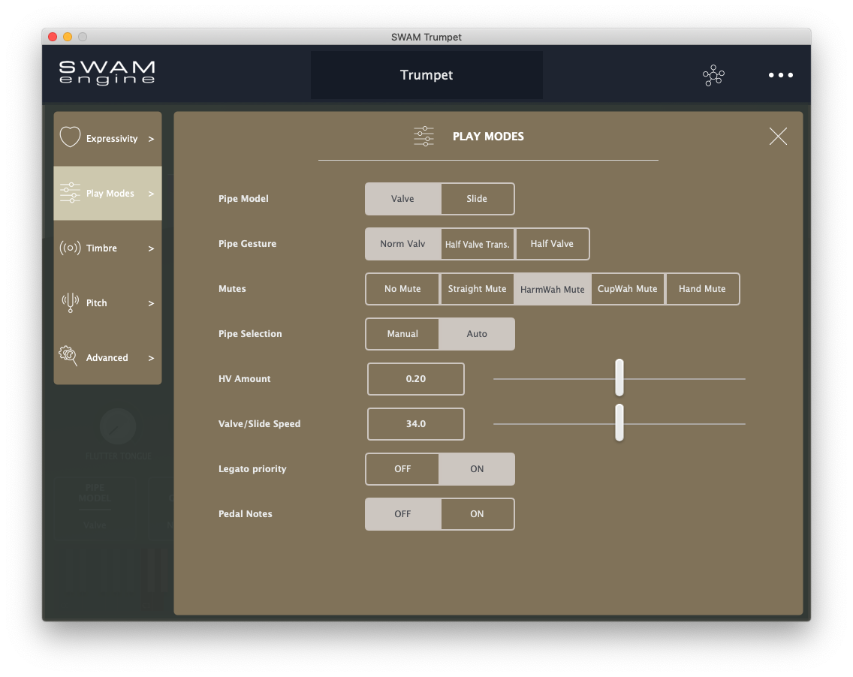Turn Legato priority OFF
The height and width of the screenshot is (677, 853).
[x=402, y=469]
